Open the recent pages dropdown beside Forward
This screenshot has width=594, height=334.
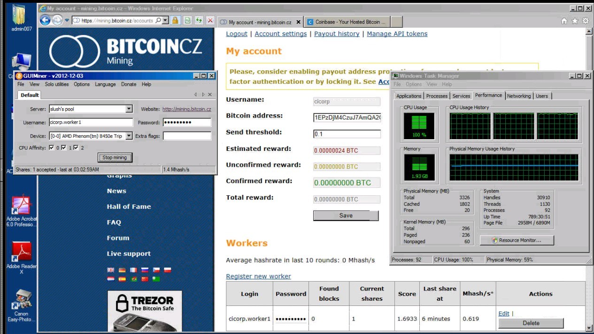point(67,21)
